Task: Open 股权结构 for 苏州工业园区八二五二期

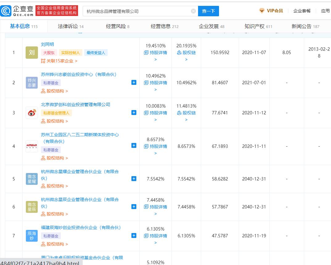Action: (55, 158)
